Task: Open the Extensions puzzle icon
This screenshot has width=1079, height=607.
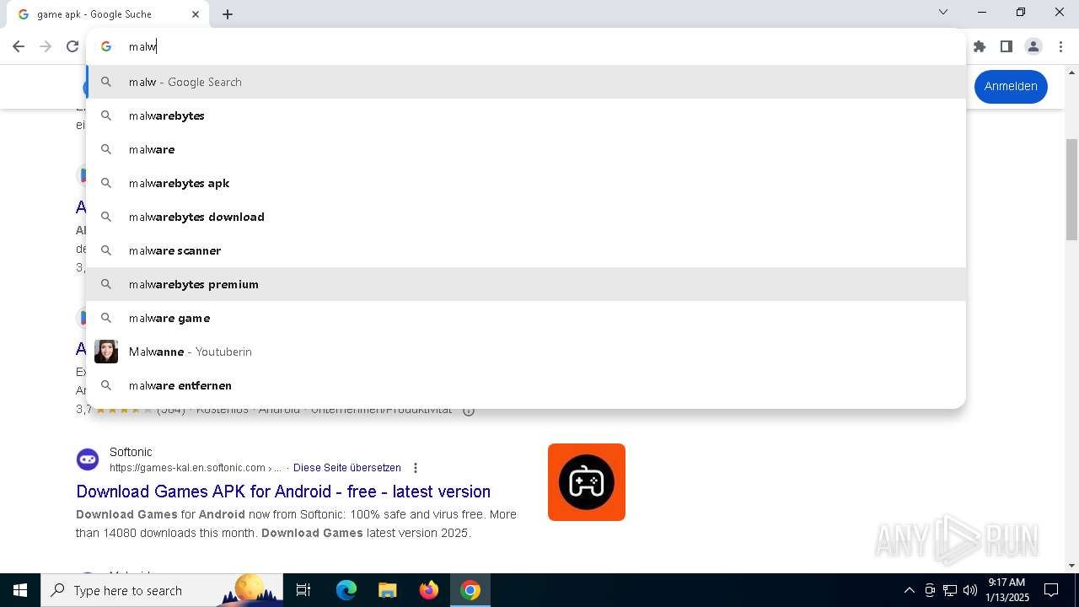Action: point(980,46)
